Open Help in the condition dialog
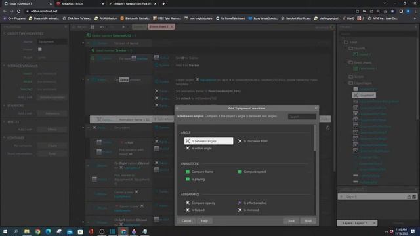Image resolution: width=420 pixels, height=236 pixels. pyautogui.click(x=204, y=221)
